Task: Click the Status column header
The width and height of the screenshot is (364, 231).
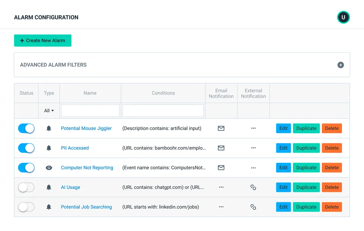Action: tap(26, 93)
